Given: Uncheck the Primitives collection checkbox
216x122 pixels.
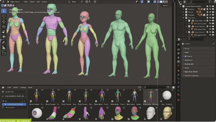Looking at the screenshot, I should [x=207, y=18].
